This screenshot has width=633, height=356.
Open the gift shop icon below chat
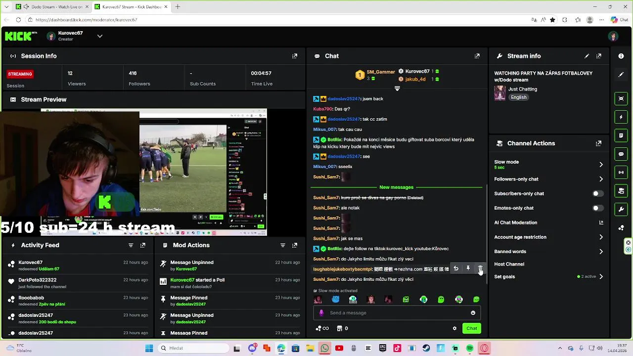tap(339, 328)
